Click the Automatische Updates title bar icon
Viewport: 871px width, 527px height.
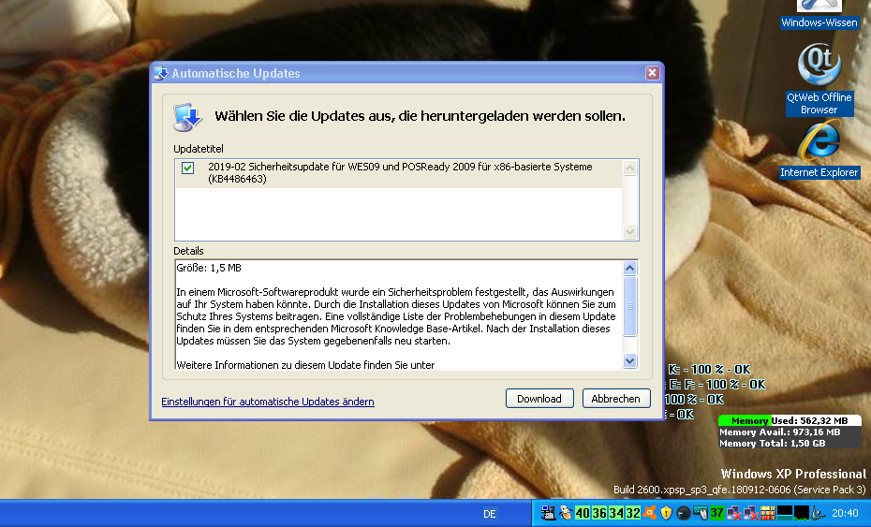pos(161,73)
